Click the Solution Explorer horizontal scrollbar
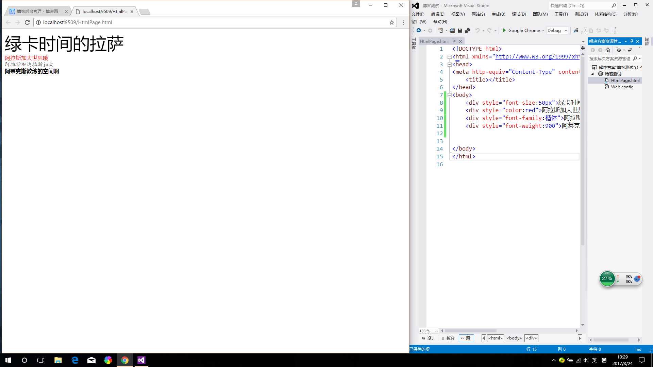 click(611, 340)
